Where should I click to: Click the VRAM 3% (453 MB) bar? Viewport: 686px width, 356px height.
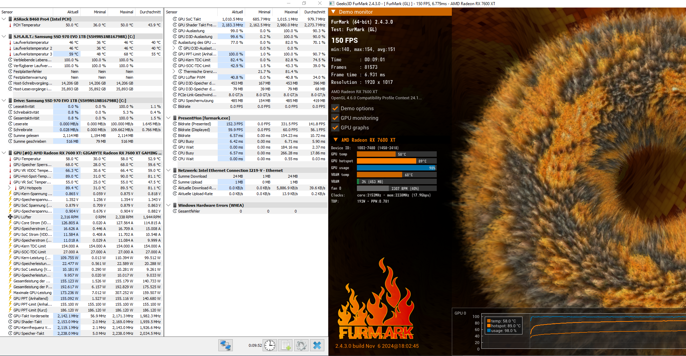coord(397,182)
